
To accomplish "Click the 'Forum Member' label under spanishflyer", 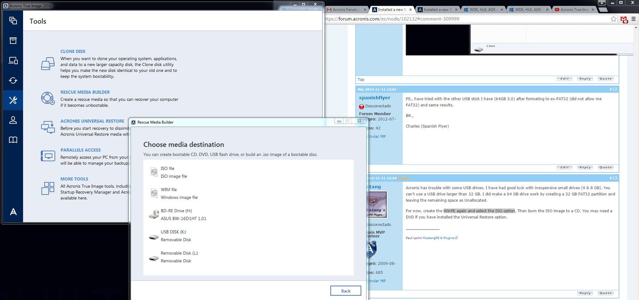I will [x=375, y=114].
